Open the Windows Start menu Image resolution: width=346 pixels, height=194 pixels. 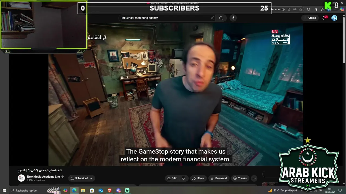click(x=4, y=190)
